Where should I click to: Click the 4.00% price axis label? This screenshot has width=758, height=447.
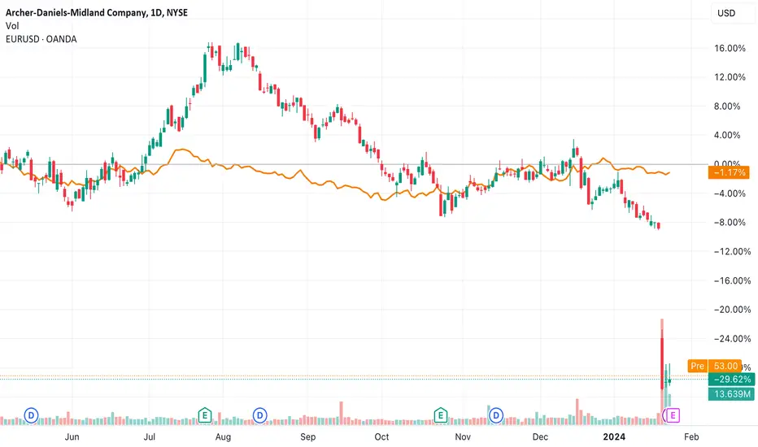click(x=727, y=135)
